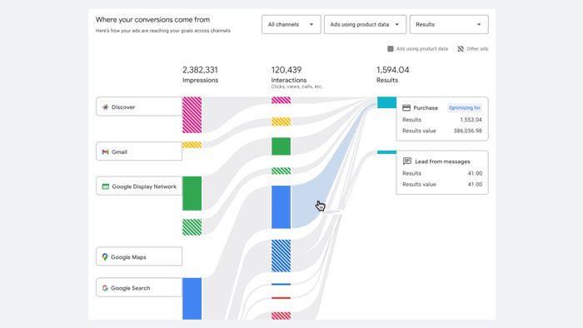Screen dimensions: 583x328
Task: Click the Purchase credit card icon
Action: coord(406,107)
